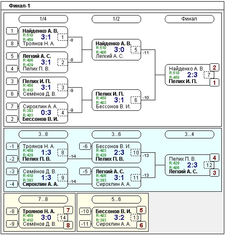The height and width of the screenshot is (235, 225).
Task: Open match number 1 box
Action: pos(62,37)
